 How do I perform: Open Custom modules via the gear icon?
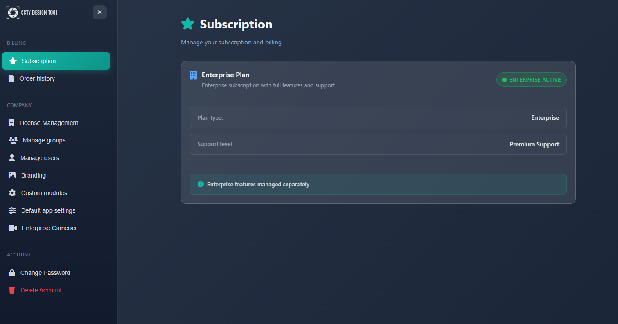[x=12, y=193]
